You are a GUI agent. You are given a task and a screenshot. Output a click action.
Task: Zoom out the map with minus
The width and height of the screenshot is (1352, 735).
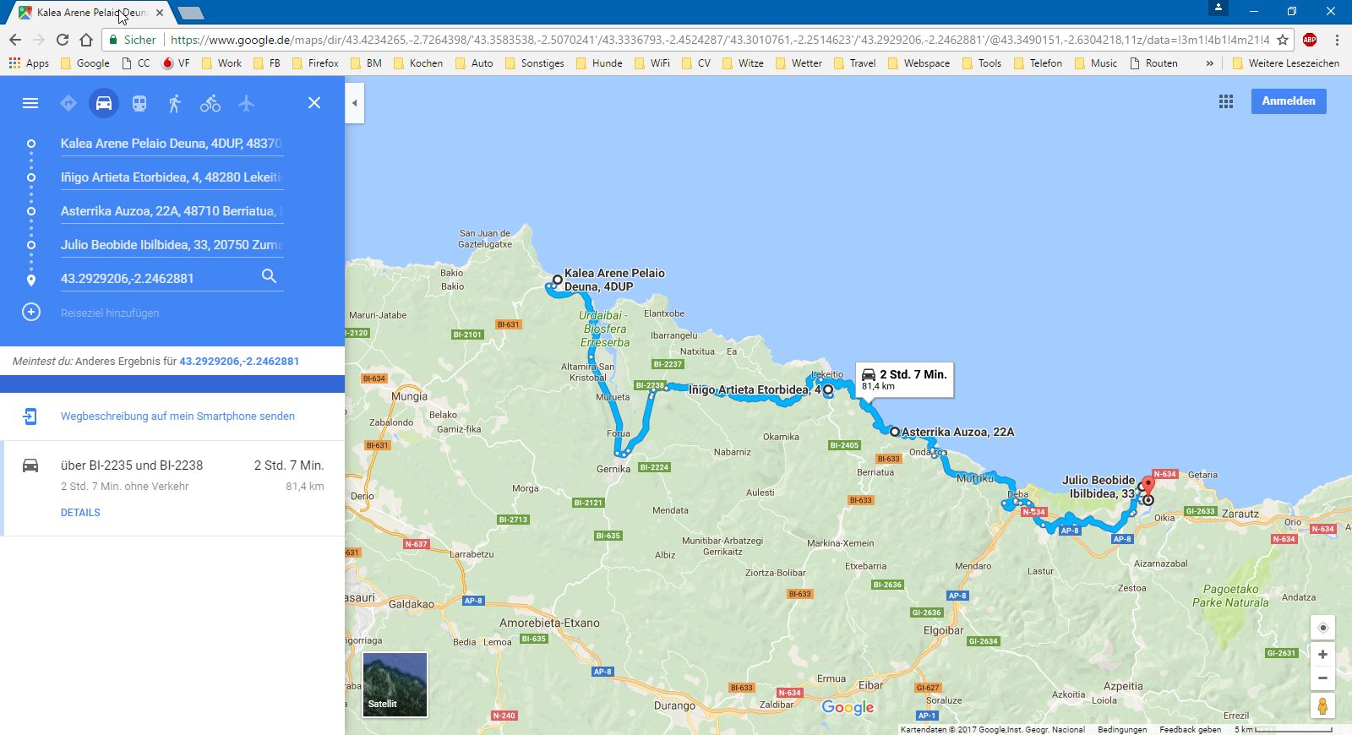[x=1322, y=678]
